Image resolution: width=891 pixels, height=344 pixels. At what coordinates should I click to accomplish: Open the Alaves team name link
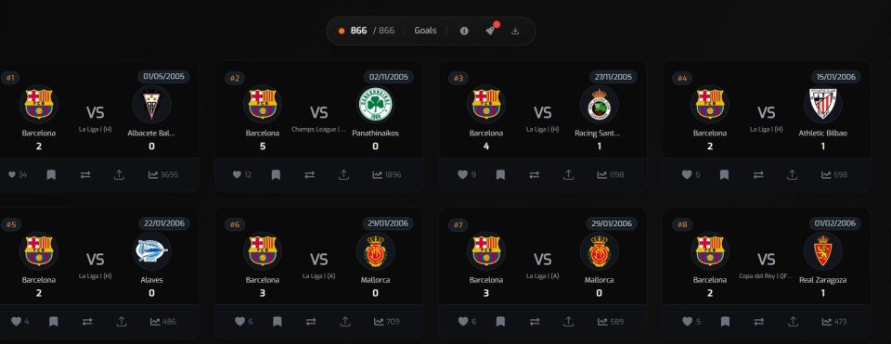[x=151, y=280]
